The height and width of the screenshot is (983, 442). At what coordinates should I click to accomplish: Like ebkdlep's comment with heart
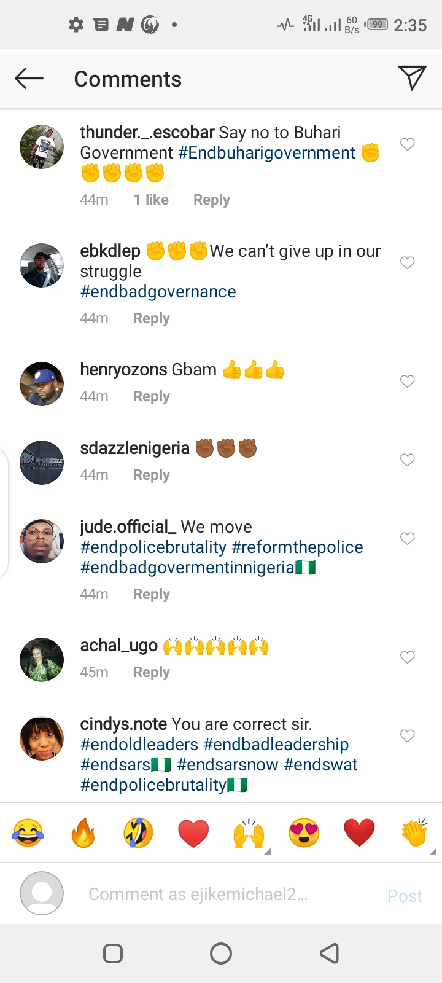coord(408,263)
